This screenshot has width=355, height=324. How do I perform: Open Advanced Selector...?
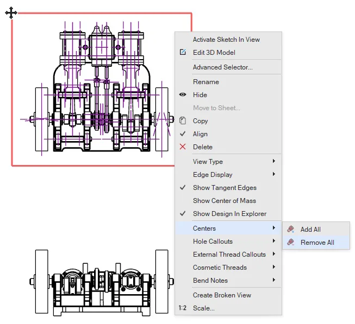[x=228, y=67]
